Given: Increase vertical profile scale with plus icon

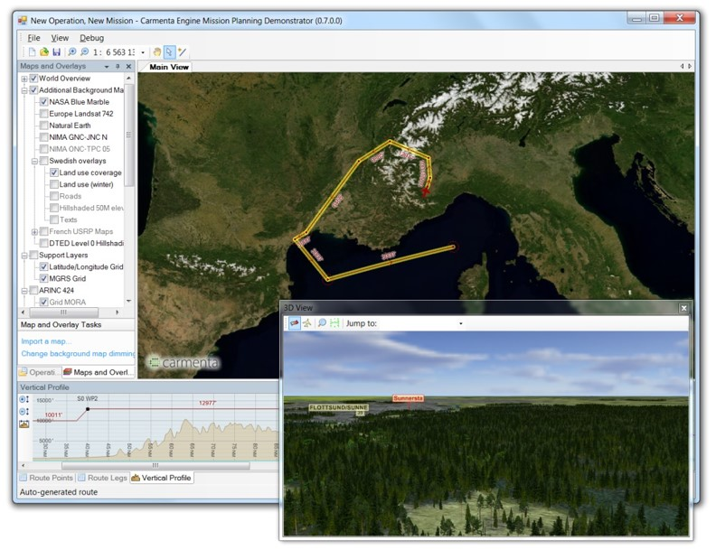Looking at the screenshot, I should point(24,399).
